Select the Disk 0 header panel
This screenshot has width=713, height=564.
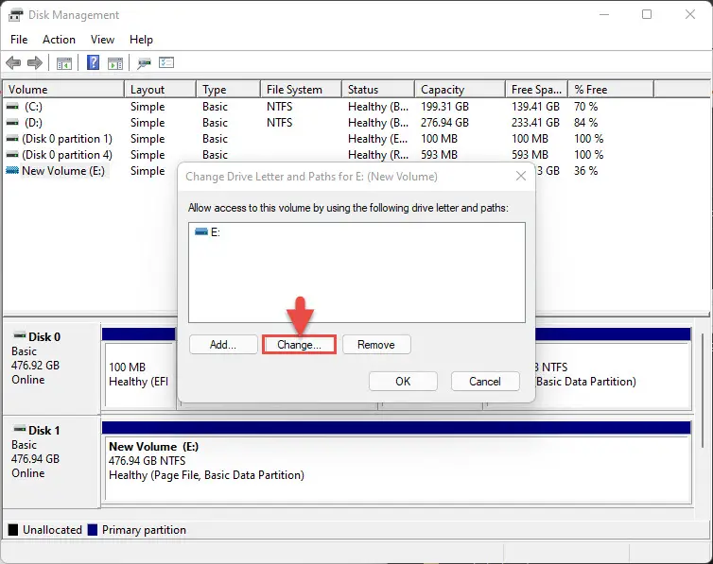(x=51, y=367)
